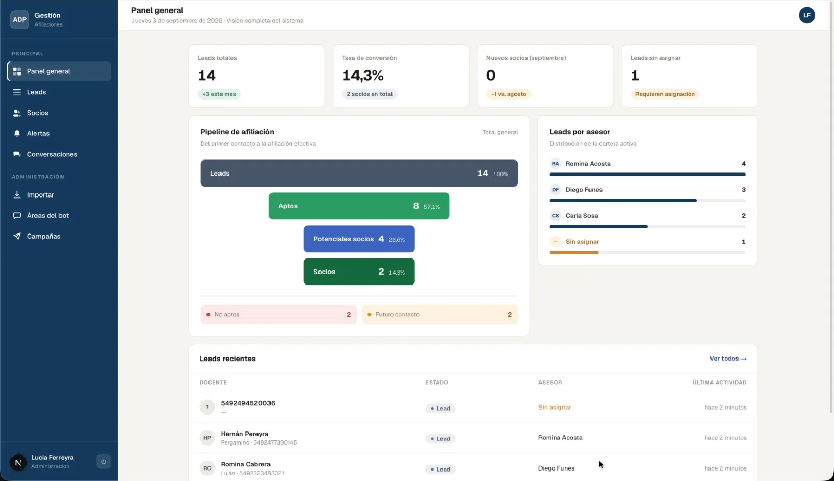This screenshot has width=834, height=481.
Task: Click Sin asignar in the Leads recientes table
Action: (x=555, y=408)
